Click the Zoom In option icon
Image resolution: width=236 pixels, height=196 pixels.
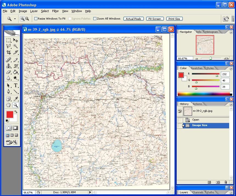[23, 19]
